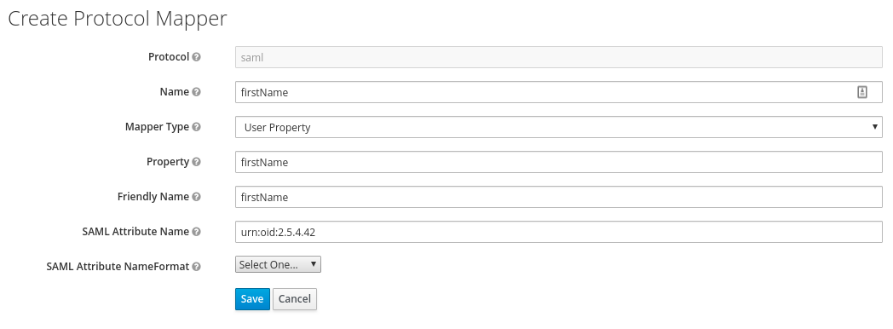The width and height of the screenshot is (893, 329).
Task: Select the Friendly Name text box
Action: [559, 197]
